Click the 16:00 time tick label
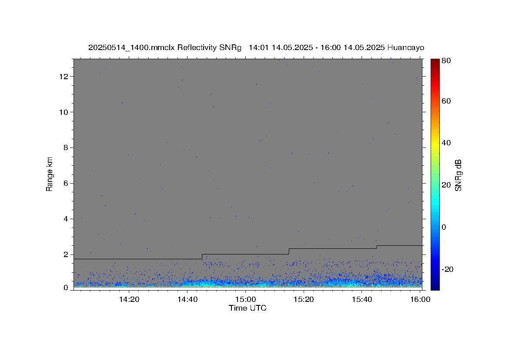The width and height of the screenshot is (522, 348). 420,299
